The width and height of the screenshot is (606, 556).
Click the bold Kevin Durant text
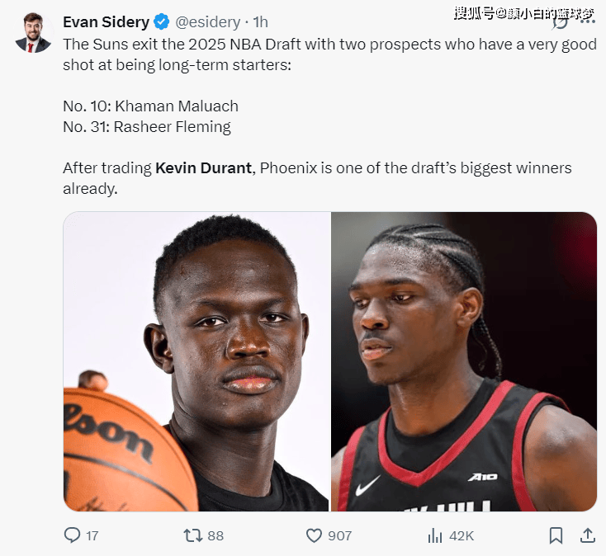tap(204, 168)
